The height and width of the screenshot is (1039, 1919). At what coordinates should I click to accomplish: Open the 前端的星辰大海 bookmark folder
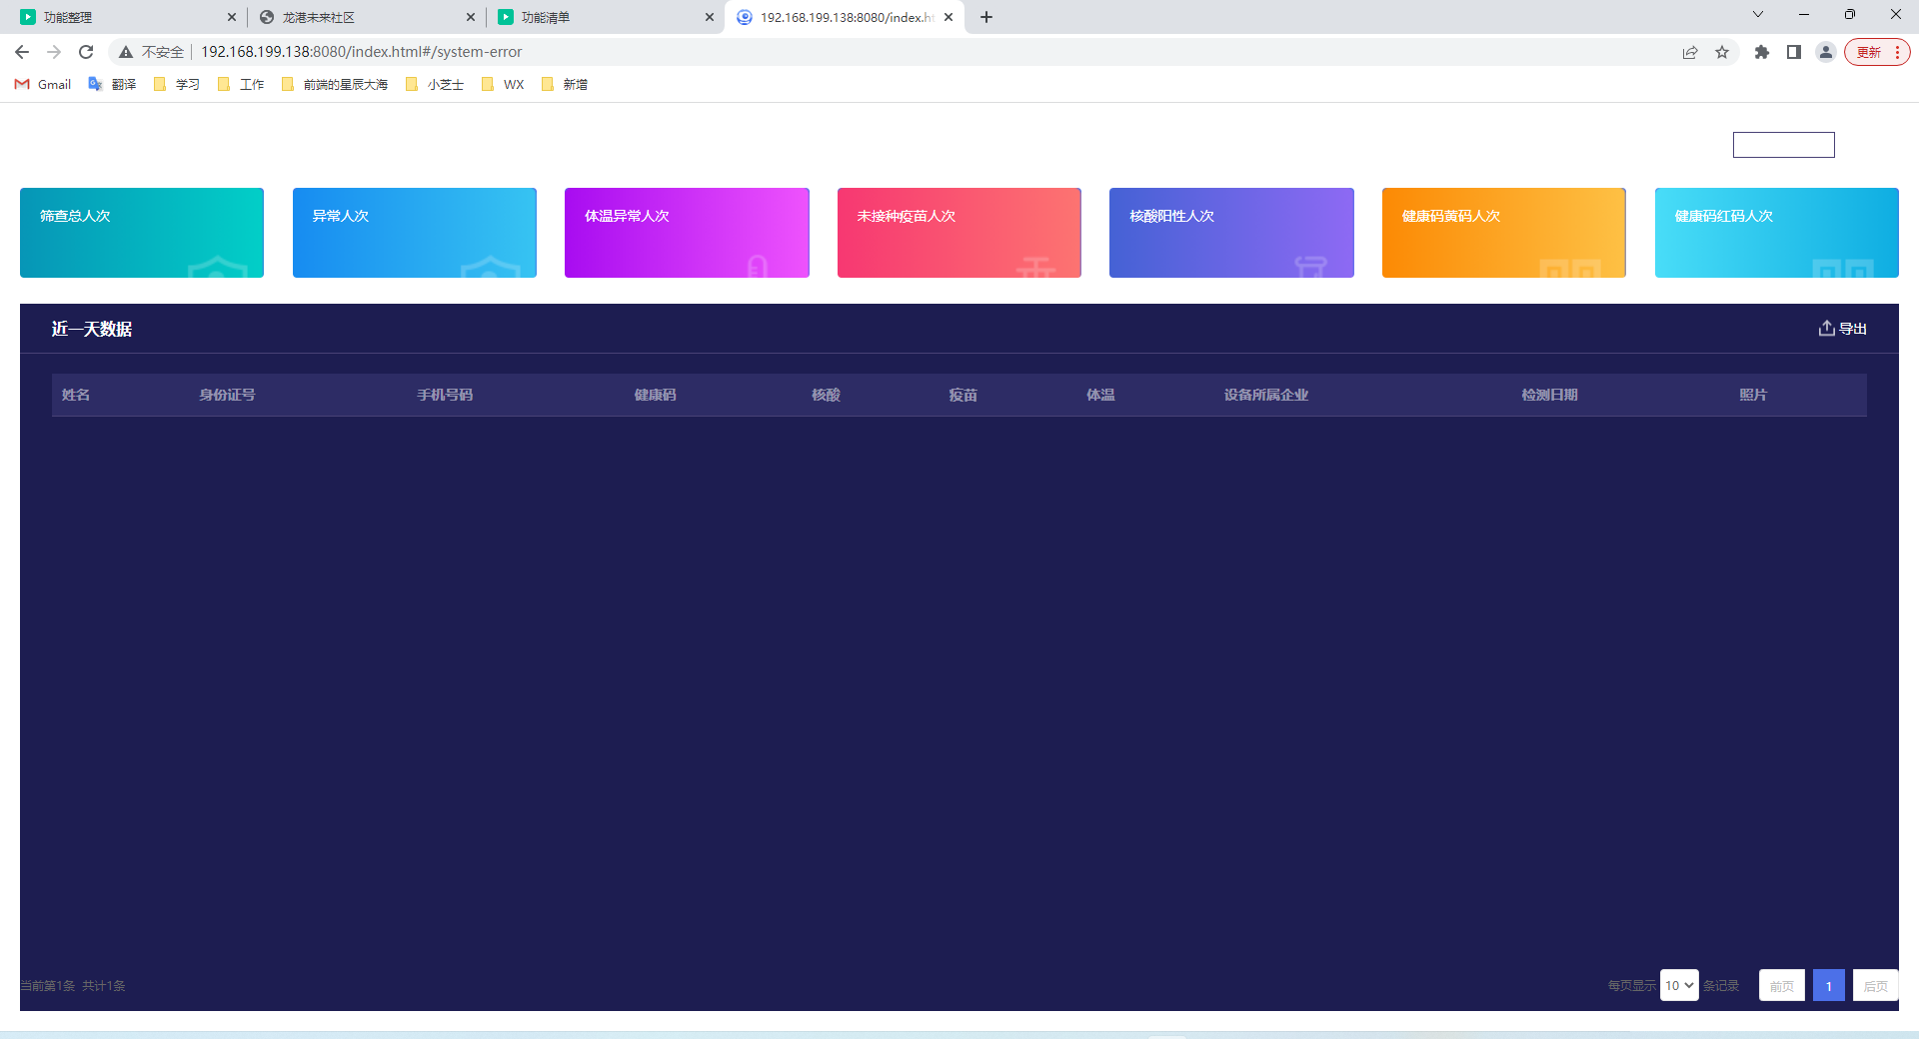[x=335, y=85]
